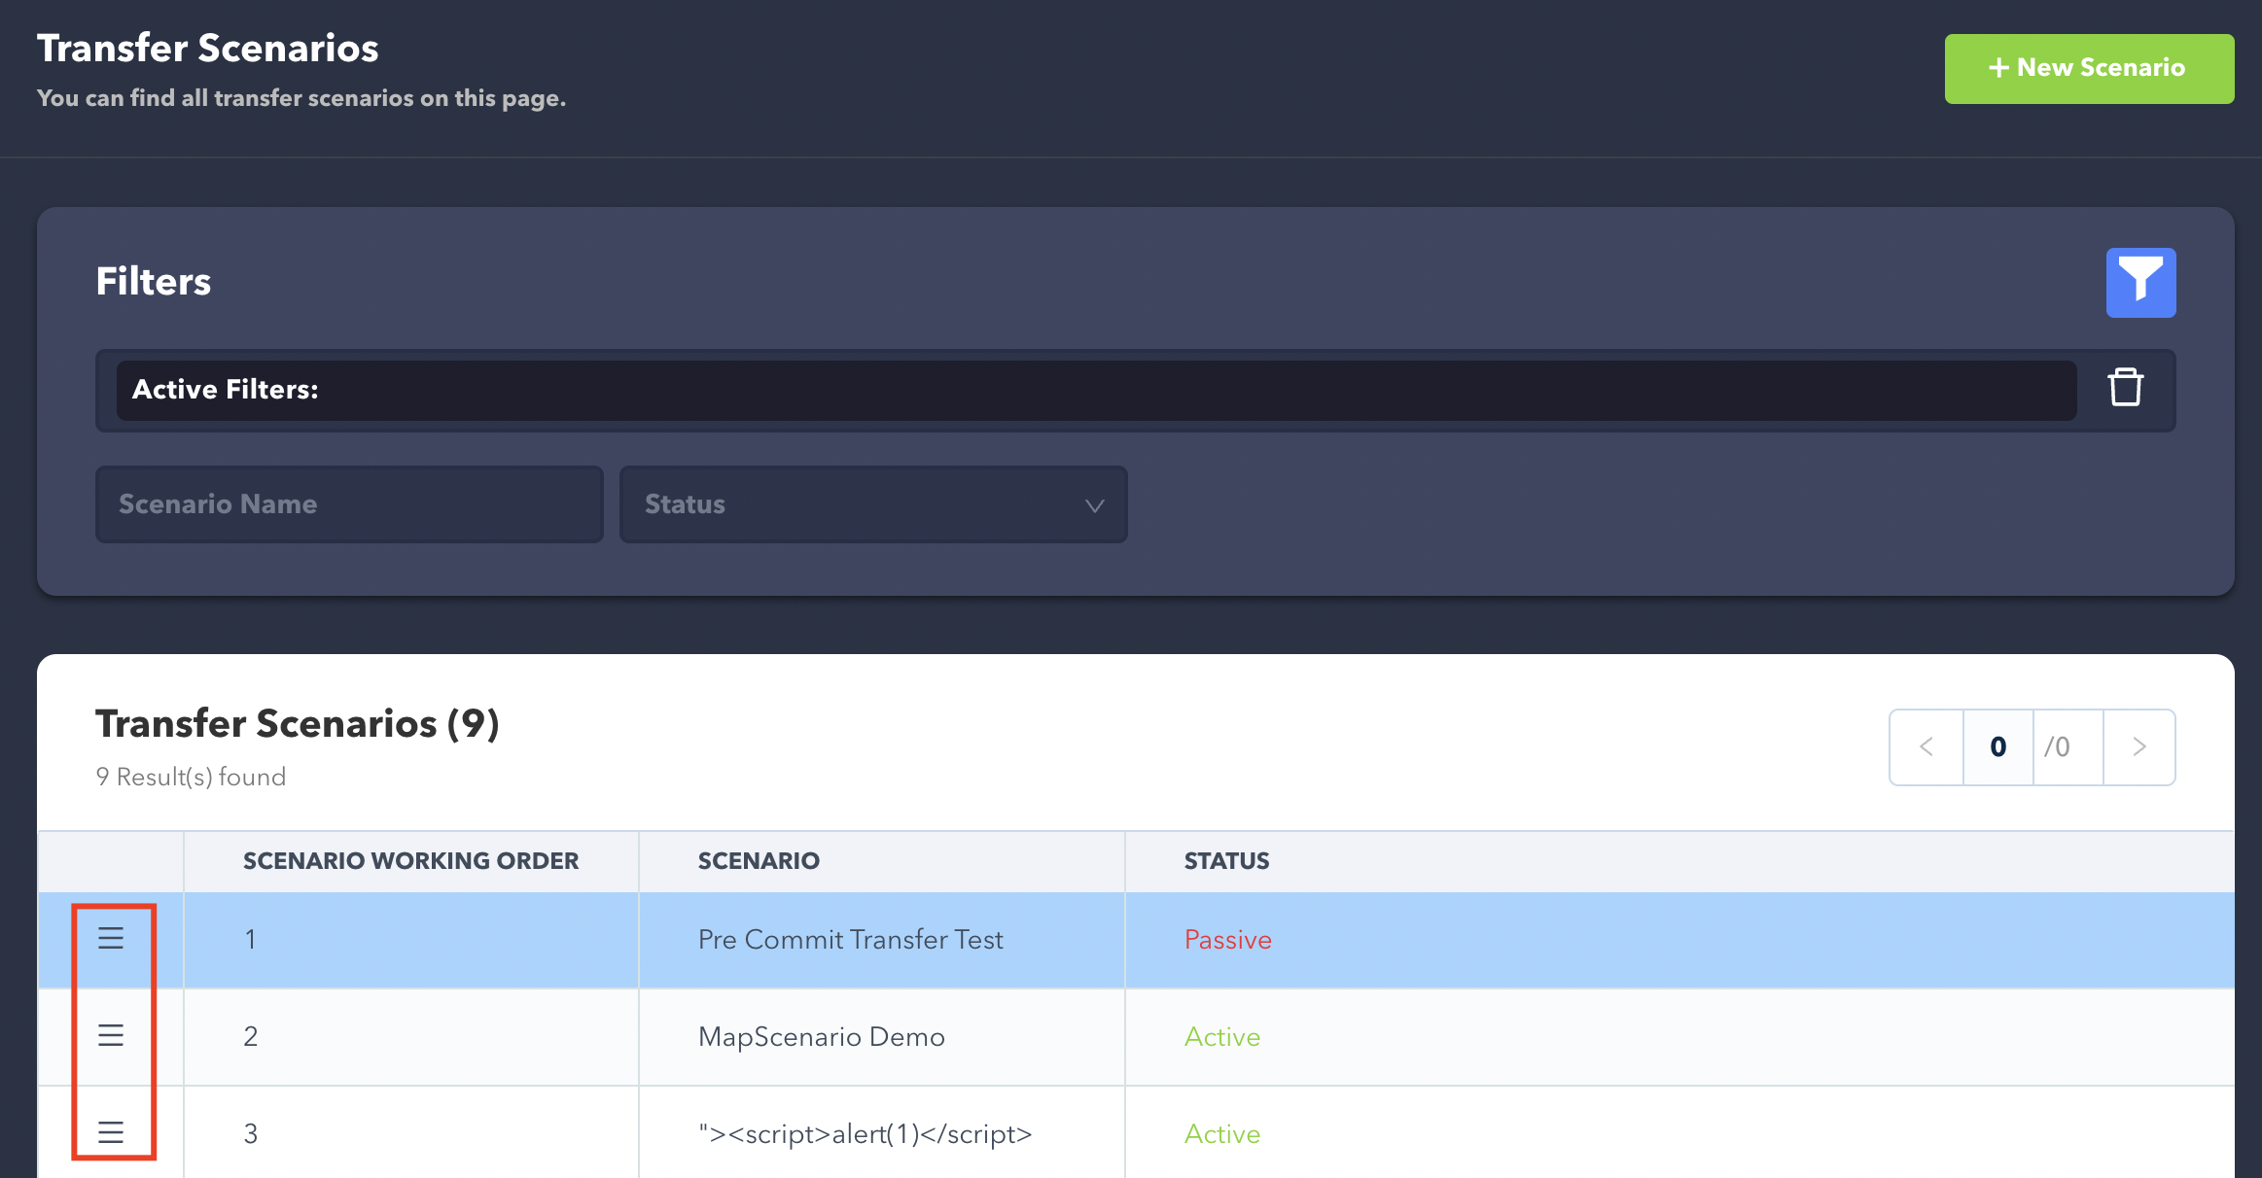
Task: Click the SCENARIO WORKING ORDER column header
Action: pos(410,861)
